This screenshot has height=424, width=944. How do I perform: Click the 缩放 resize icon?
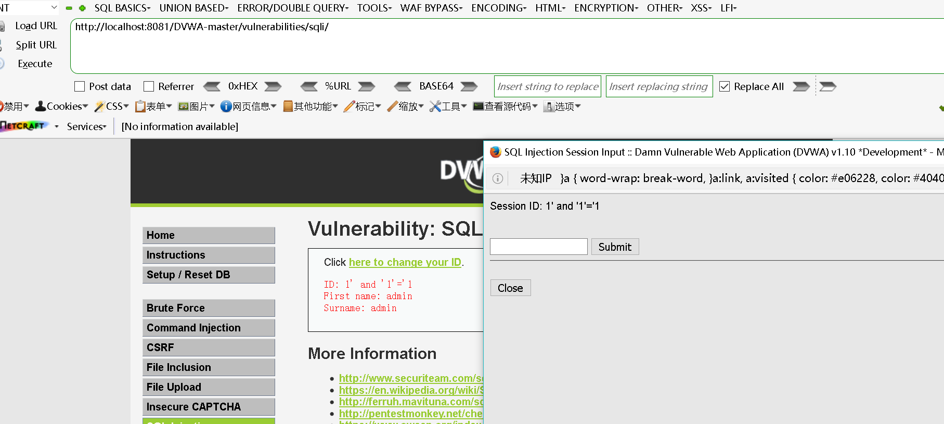click(x=393, y=106)
